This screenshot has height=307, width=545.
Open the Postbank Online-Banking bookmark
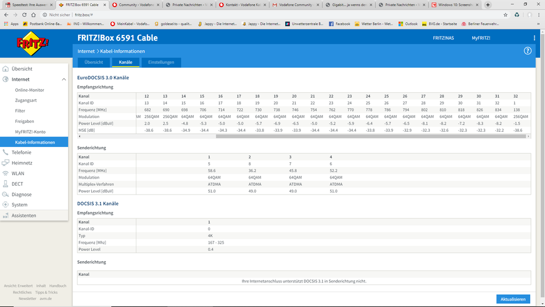point(42,24)
